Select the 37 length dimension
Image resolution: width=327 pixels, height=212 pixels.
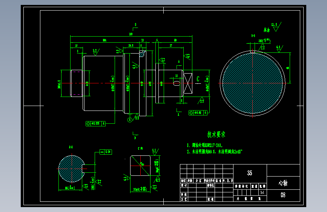(x=171, y=45)
